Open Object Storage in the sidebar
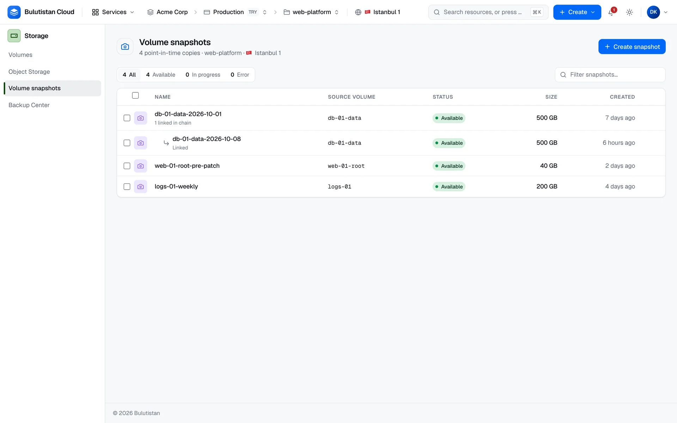The height and width of the screenshot is (423, 677). [x=52, y=72]
